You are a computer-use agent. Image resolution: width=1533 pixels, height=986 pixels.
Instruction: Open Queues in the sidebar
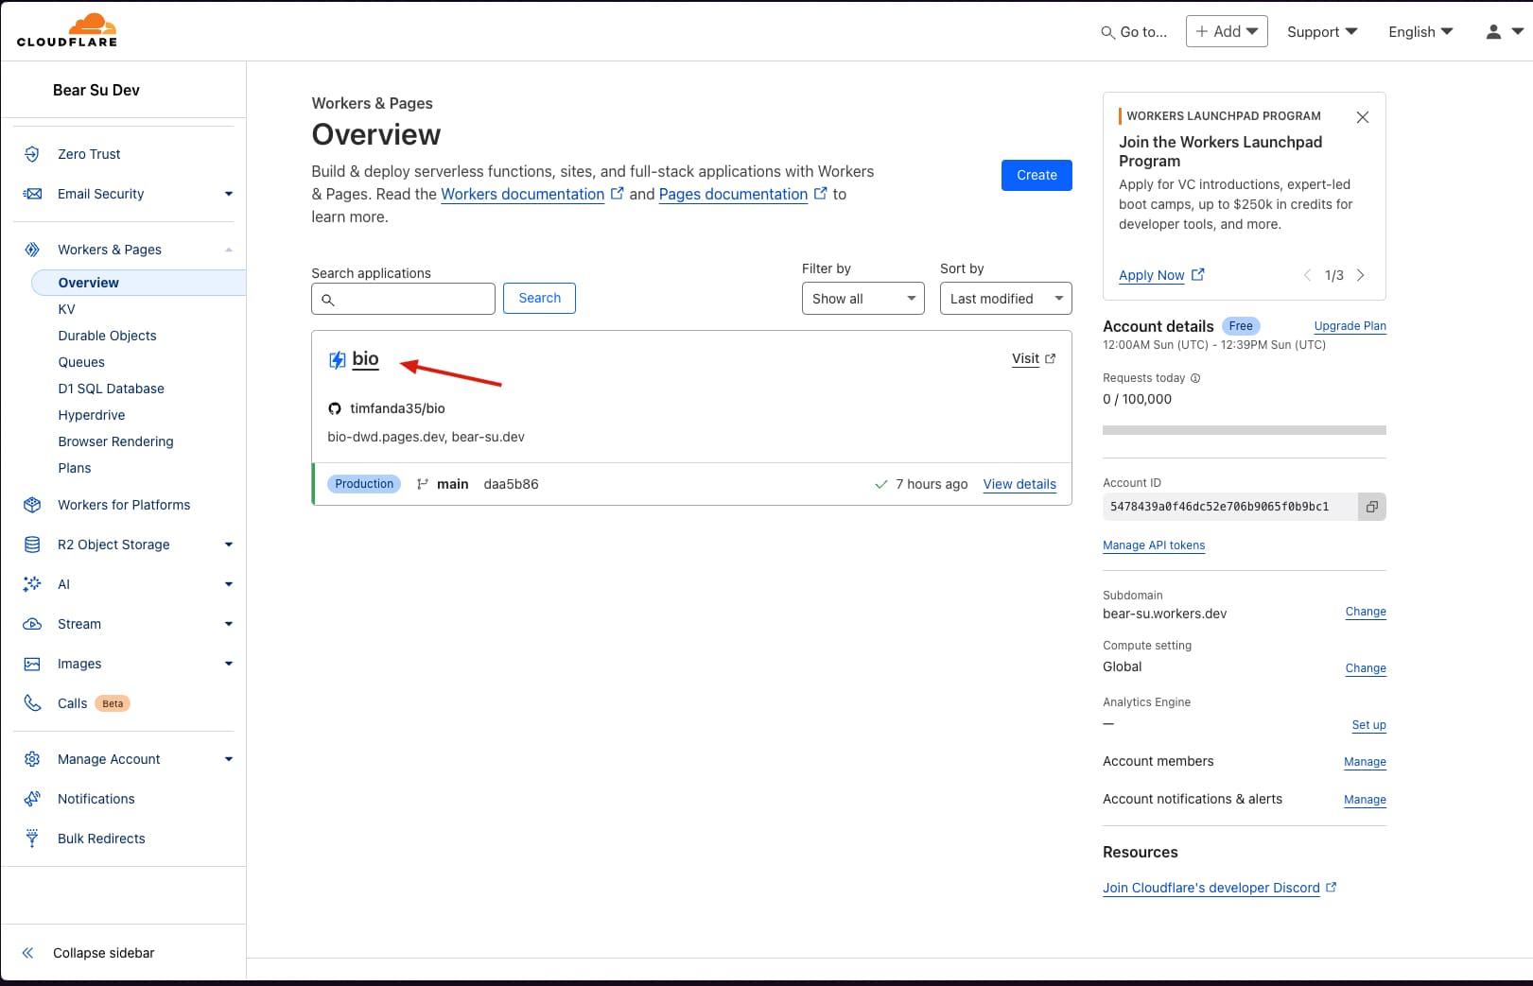(81, 362)
